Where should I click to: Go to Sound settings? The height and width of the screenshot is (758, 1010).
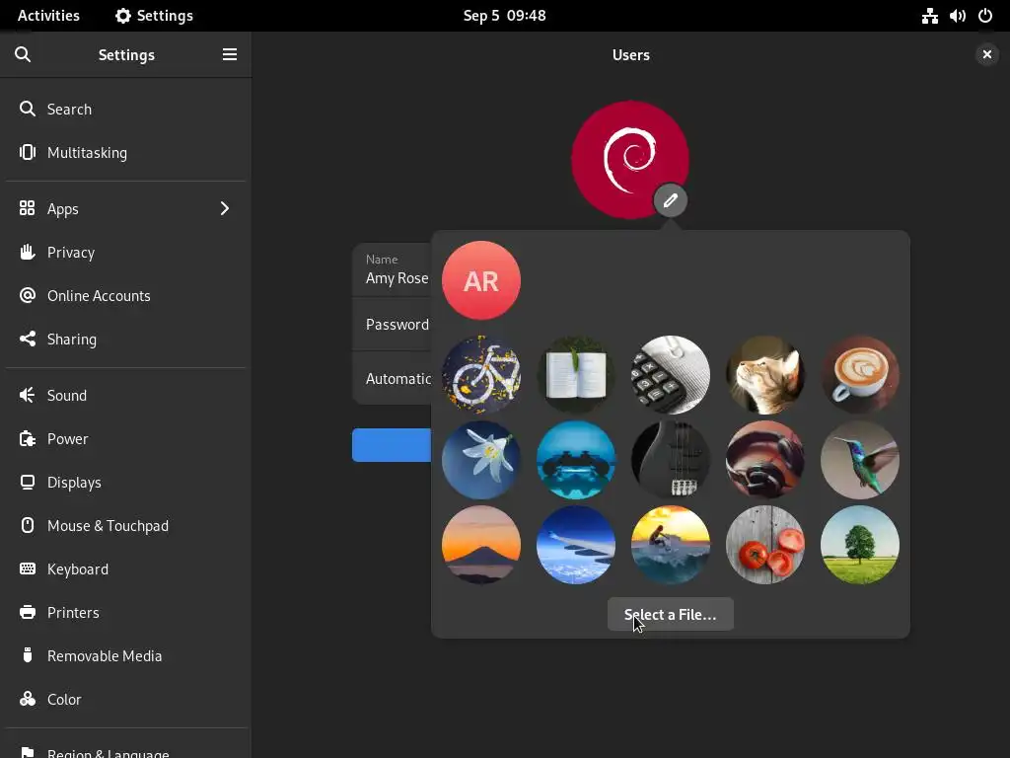pos(125,395)
